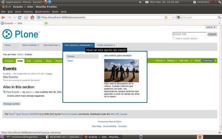This screenshot has height=139, width=222.
Task: Open the Bookmarks menu
Action: [x=42, y=11]
